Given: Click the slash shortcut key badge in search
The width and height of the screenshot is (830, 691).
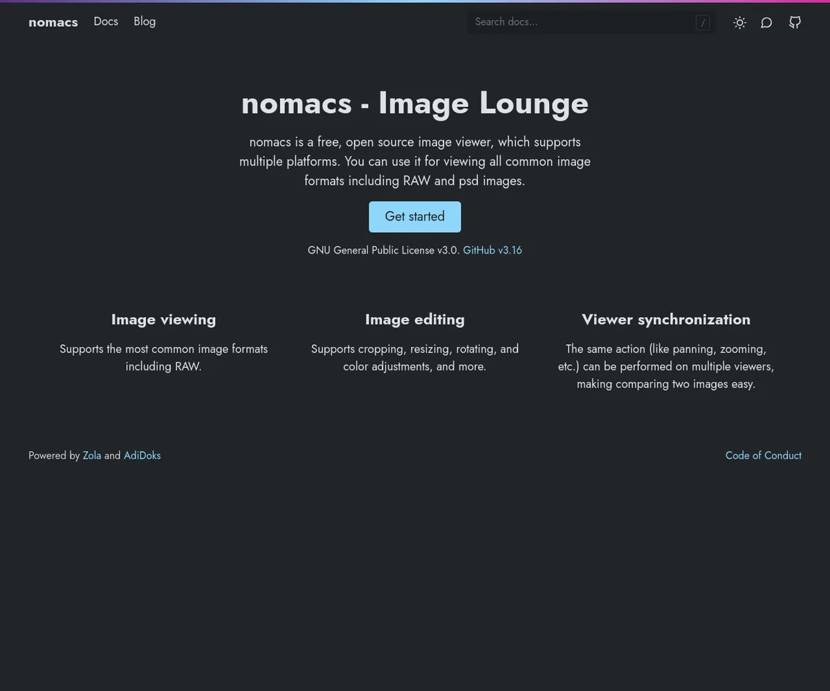Looking at the screenshot, I should [x=703, y=23].
